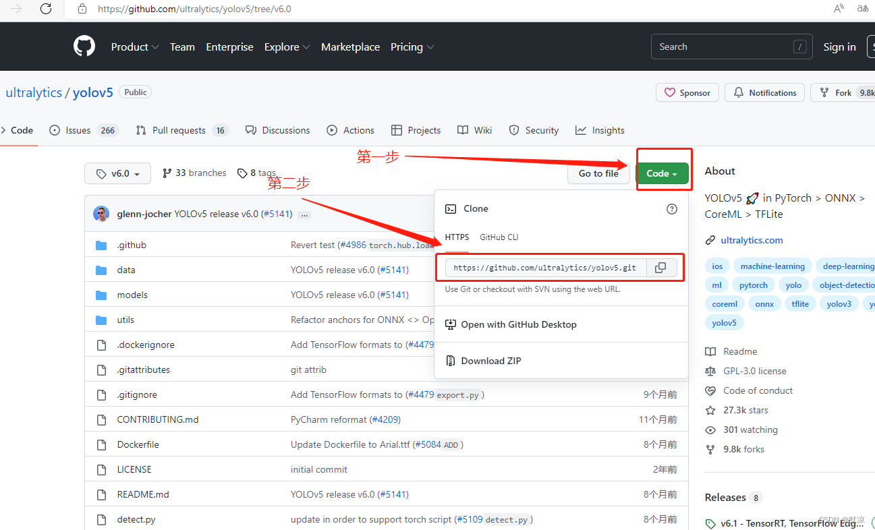Click the clone URL text field
Viewport: 875px width, 530px height.
pyautogui.click(x=546, y=268)
